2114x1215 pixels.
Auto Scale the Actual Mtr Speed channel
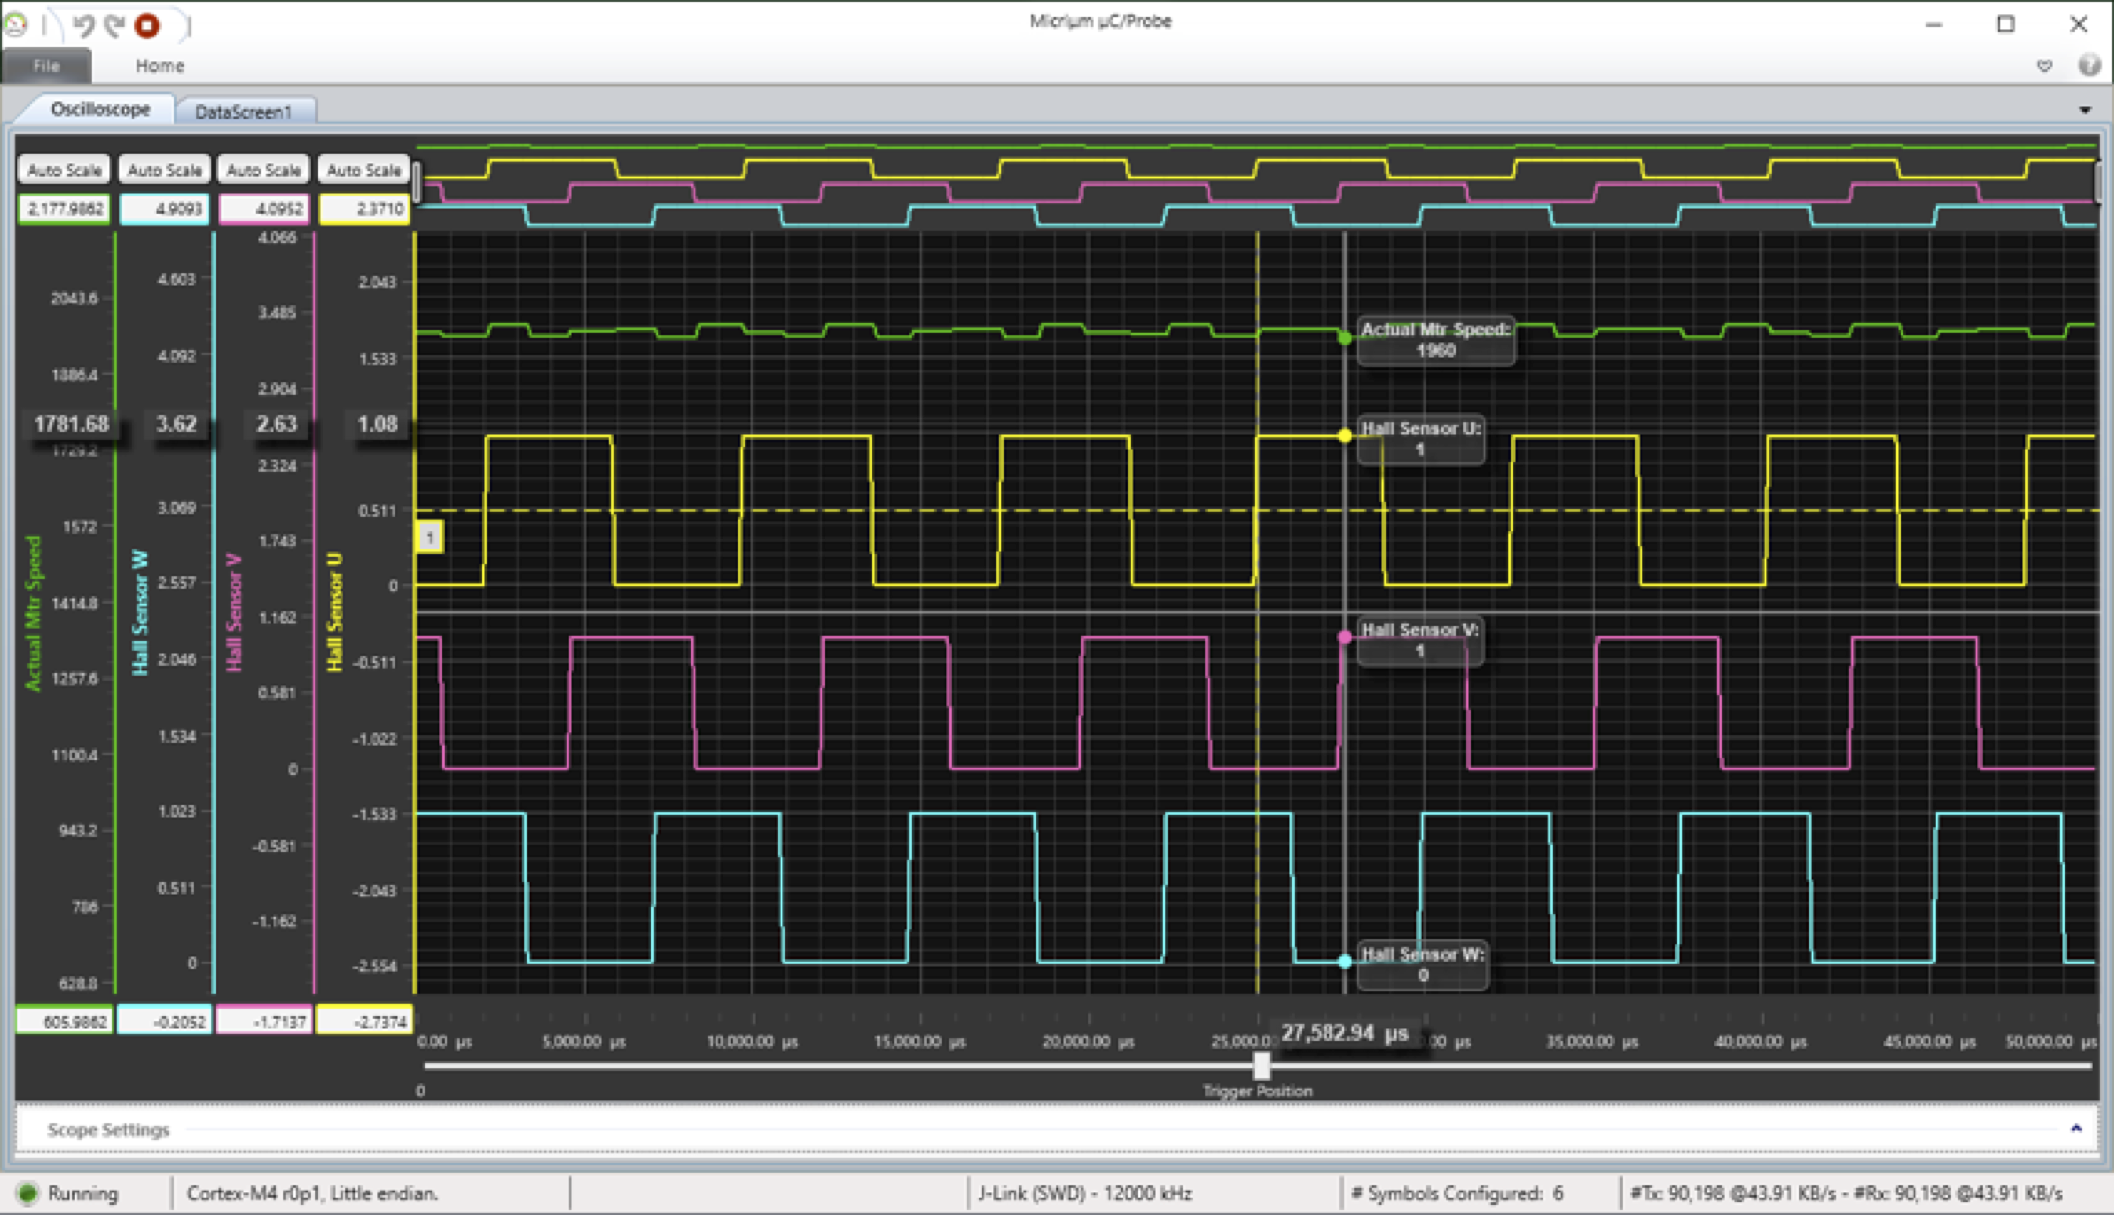pyautogui.click(x=64, y=169)
